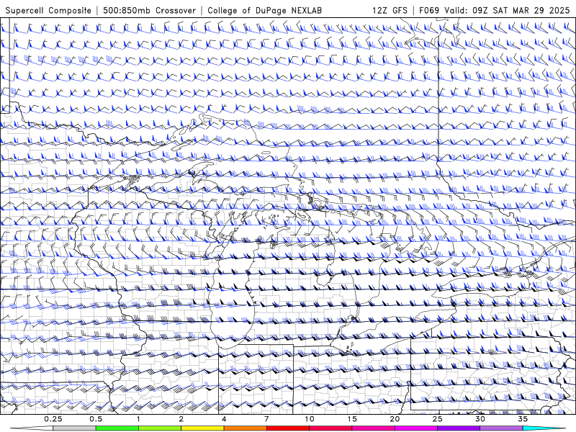Click the 0.5 legend value label
Viewport: 576px width, 432px height.
coord(96,419)
